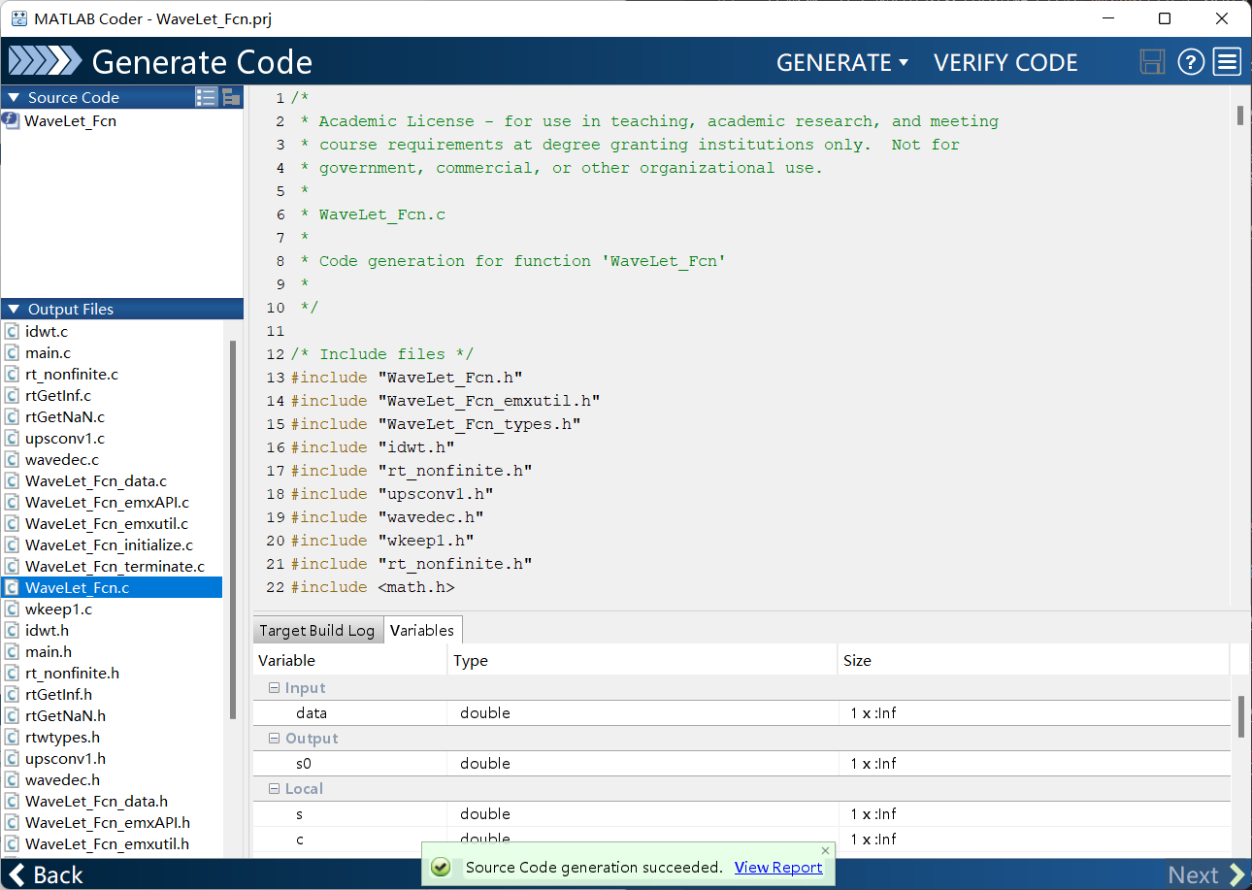
Task: Open upsconv1.h header file
Action: point(66,759)
